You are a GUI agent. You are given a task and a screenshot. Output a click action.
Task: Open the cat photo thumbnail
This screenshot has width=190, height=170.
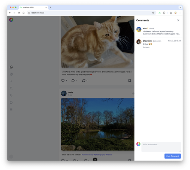click(x=97, y=42)
